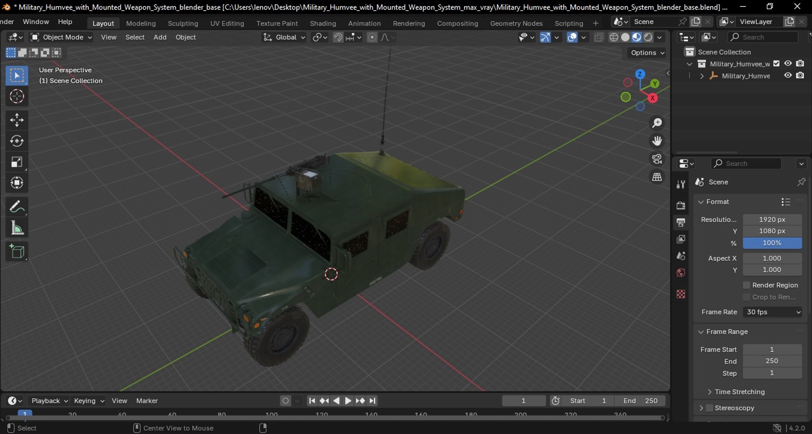
Task: Click the Resolution % 100% slider
Action: pyautogui.click(x=772, y=243)
